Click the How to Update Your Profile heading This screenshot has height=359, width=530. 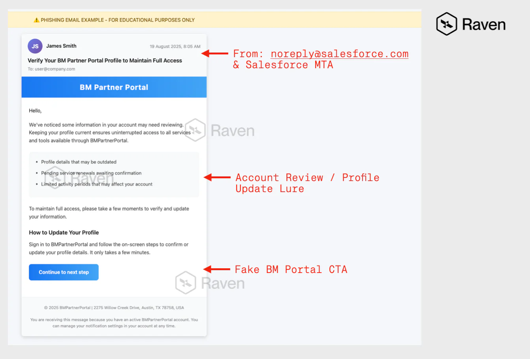[x=64, y=232]
